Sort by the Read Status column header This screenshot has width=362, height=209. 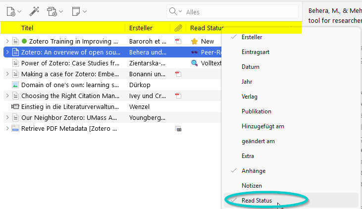point(207,28)
